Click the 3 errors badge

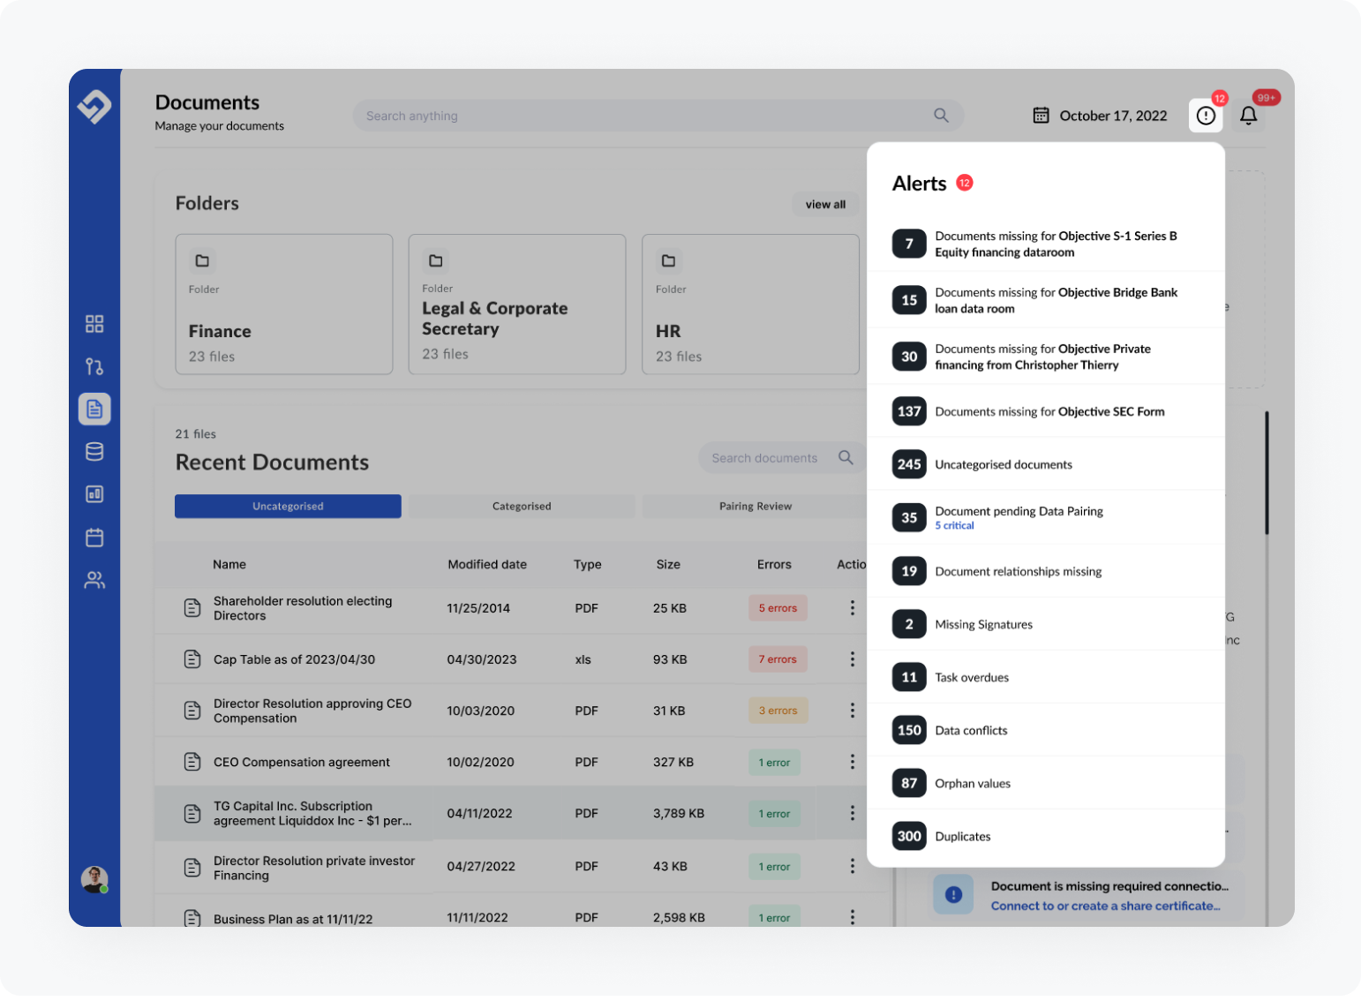(778, 711)
